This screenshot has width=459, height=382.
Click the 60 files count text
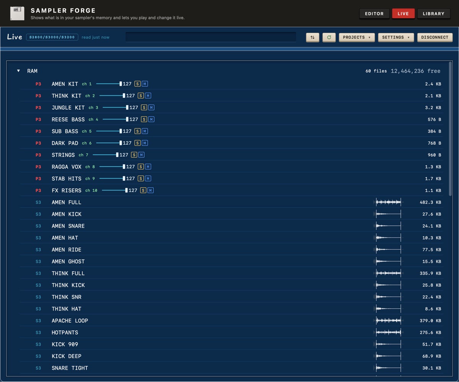coord(376,71)
